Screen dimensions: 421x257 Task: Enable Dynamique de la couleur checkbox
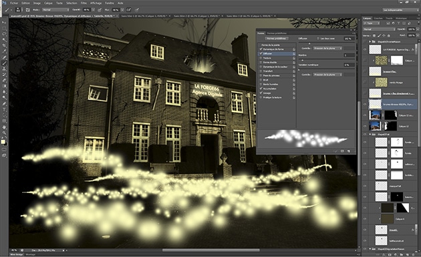261,67
